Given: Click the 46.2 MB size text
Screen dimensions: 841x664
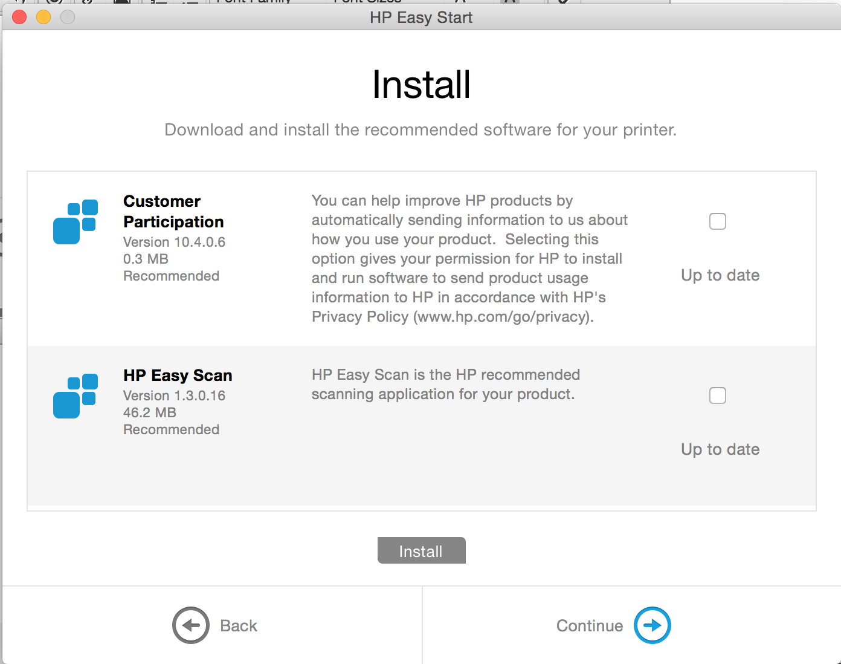Looking at the screenshot, I should point(150,412).
